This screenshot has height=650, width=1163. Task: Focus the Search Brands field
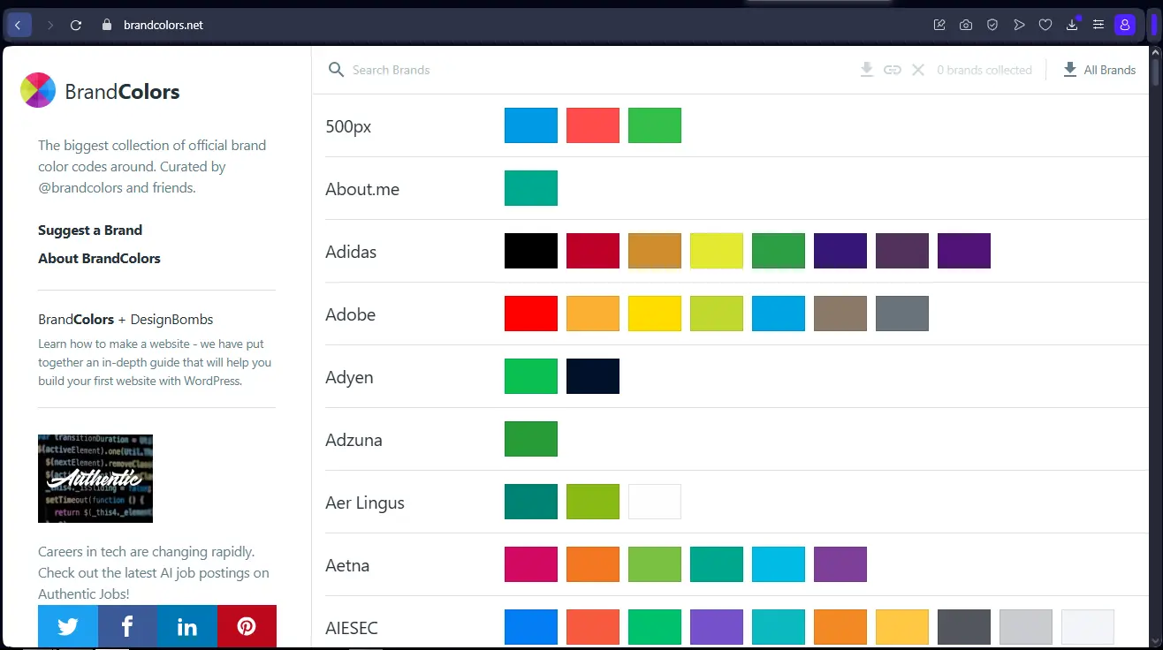(583, 70)
